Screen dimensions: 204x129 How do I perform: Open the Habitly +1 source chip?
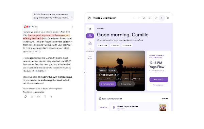click(x=41, y=71)
